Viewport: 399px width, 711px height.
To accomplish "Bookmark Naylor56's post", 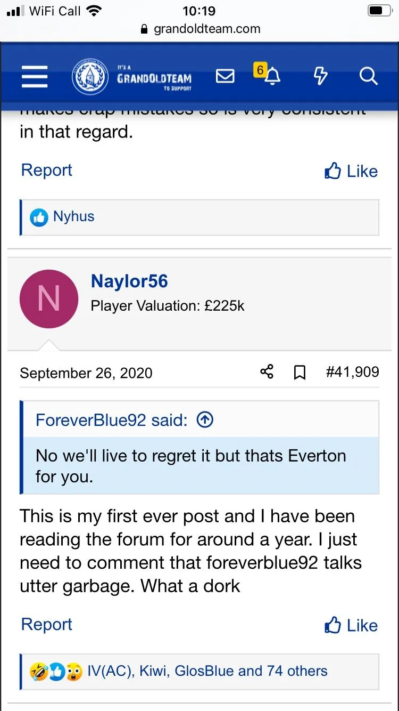I will tap(300, 373).
